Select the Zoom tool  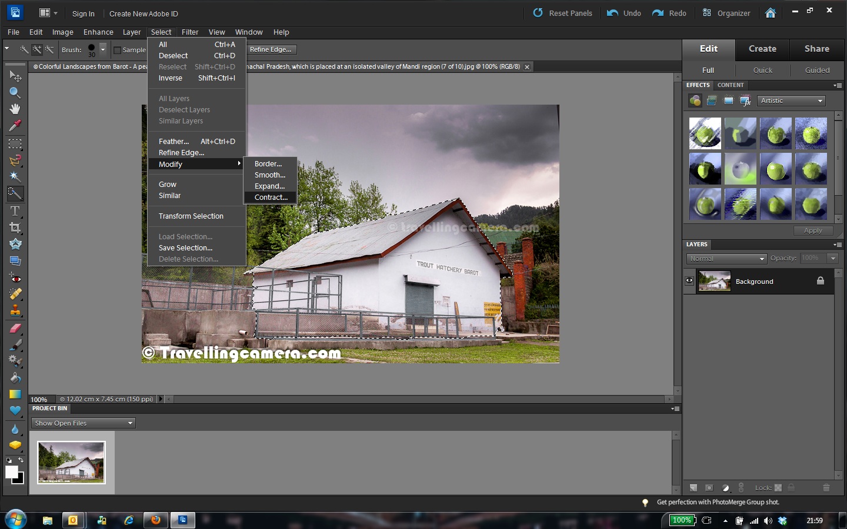tap(15, 93)
